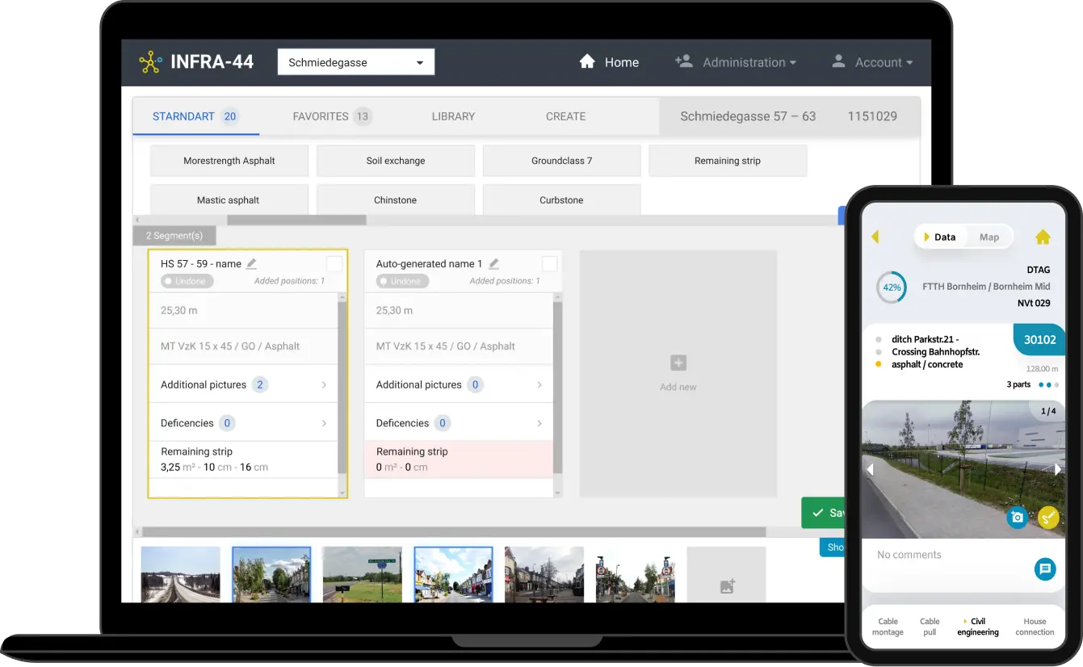Image resolution: width=1083 pixels, height=667 pixels.
Task: Open the Home screen via home icon
Action: click(588, 61)
